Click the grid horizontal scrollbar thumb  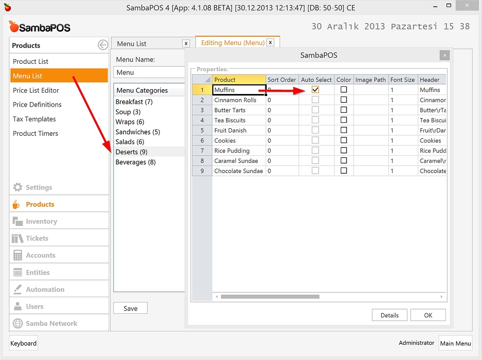tap(270, 297)
